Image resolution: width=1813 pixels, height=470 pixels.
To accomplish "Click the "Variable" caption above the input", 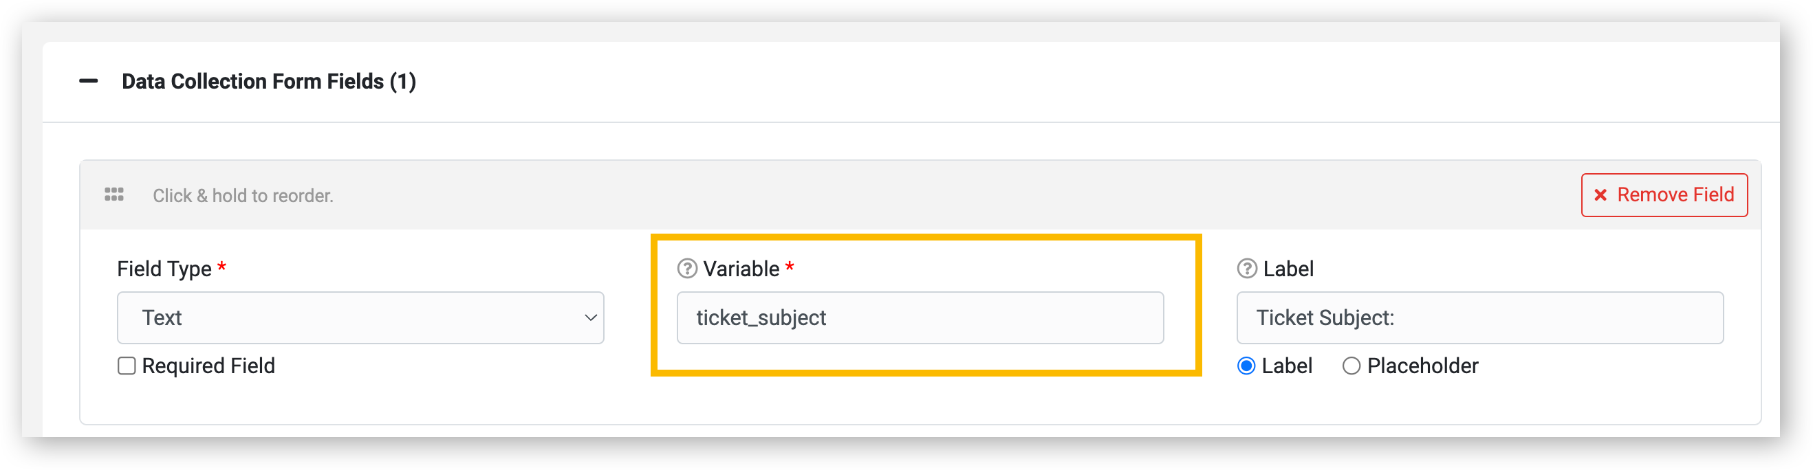I will (741, 269).
